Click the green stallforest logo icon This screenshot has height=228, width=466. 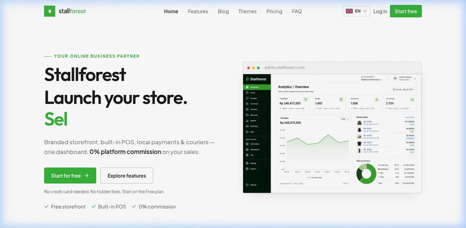50,11
